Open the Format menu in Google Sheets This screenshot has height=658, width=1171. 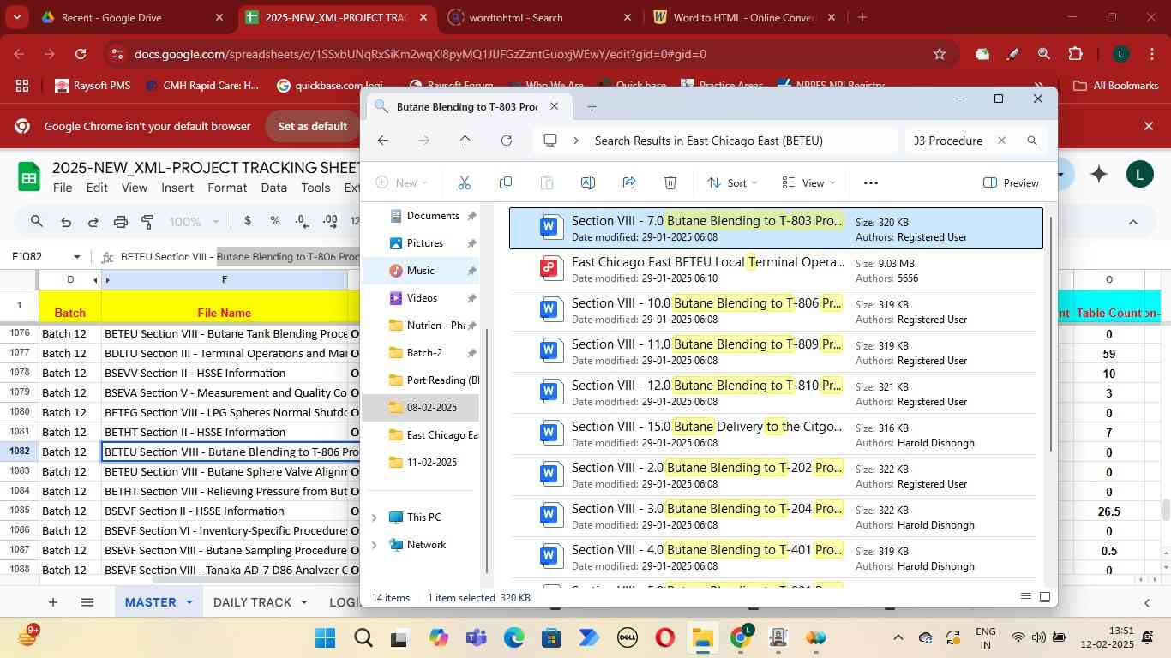pyautogui.click(x=226, y=188)
